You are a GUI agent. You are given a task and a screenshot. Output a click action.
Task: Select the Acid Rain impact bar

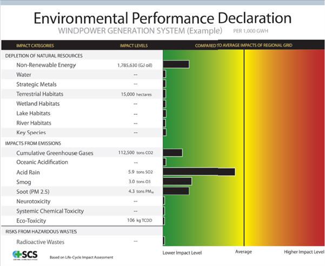tap(198, 172)
